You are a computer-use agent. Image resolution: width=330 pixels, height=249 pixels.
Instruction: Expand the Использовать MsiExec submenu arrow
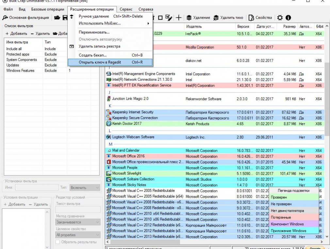pyautogui.click(x=148, y=24)
